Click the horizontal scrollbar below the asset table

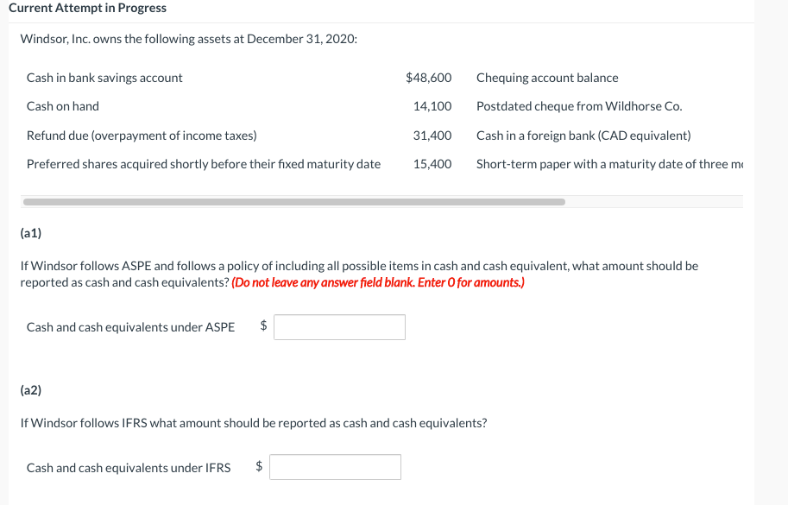pyautogui.click(x=293, y=201)
